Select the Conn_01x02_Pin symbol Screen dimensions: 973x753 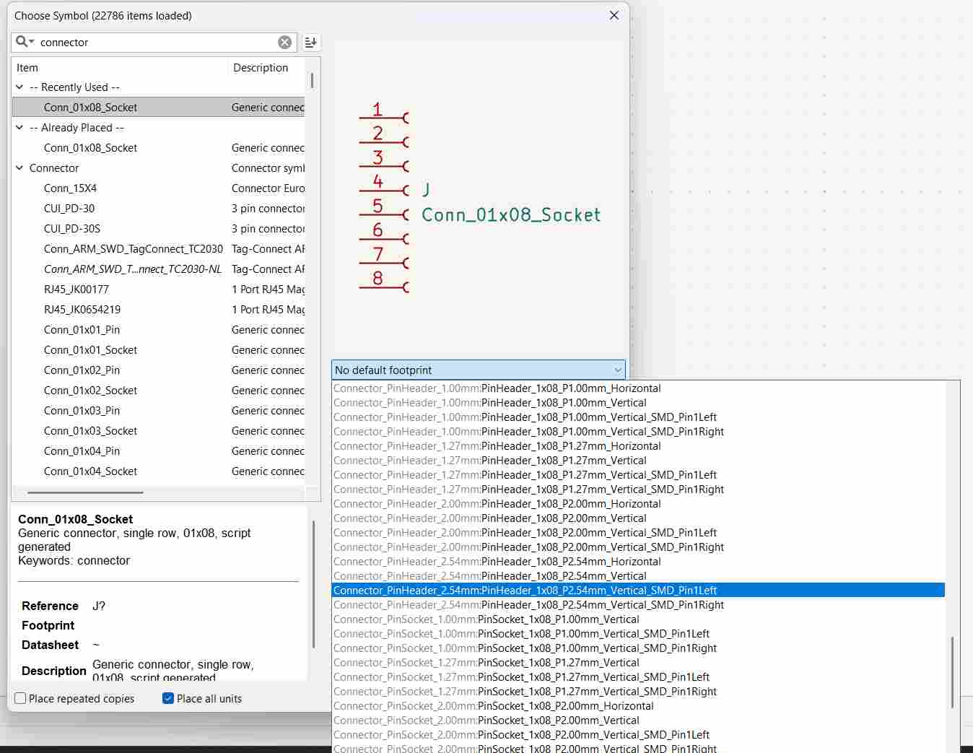[159, 370]
